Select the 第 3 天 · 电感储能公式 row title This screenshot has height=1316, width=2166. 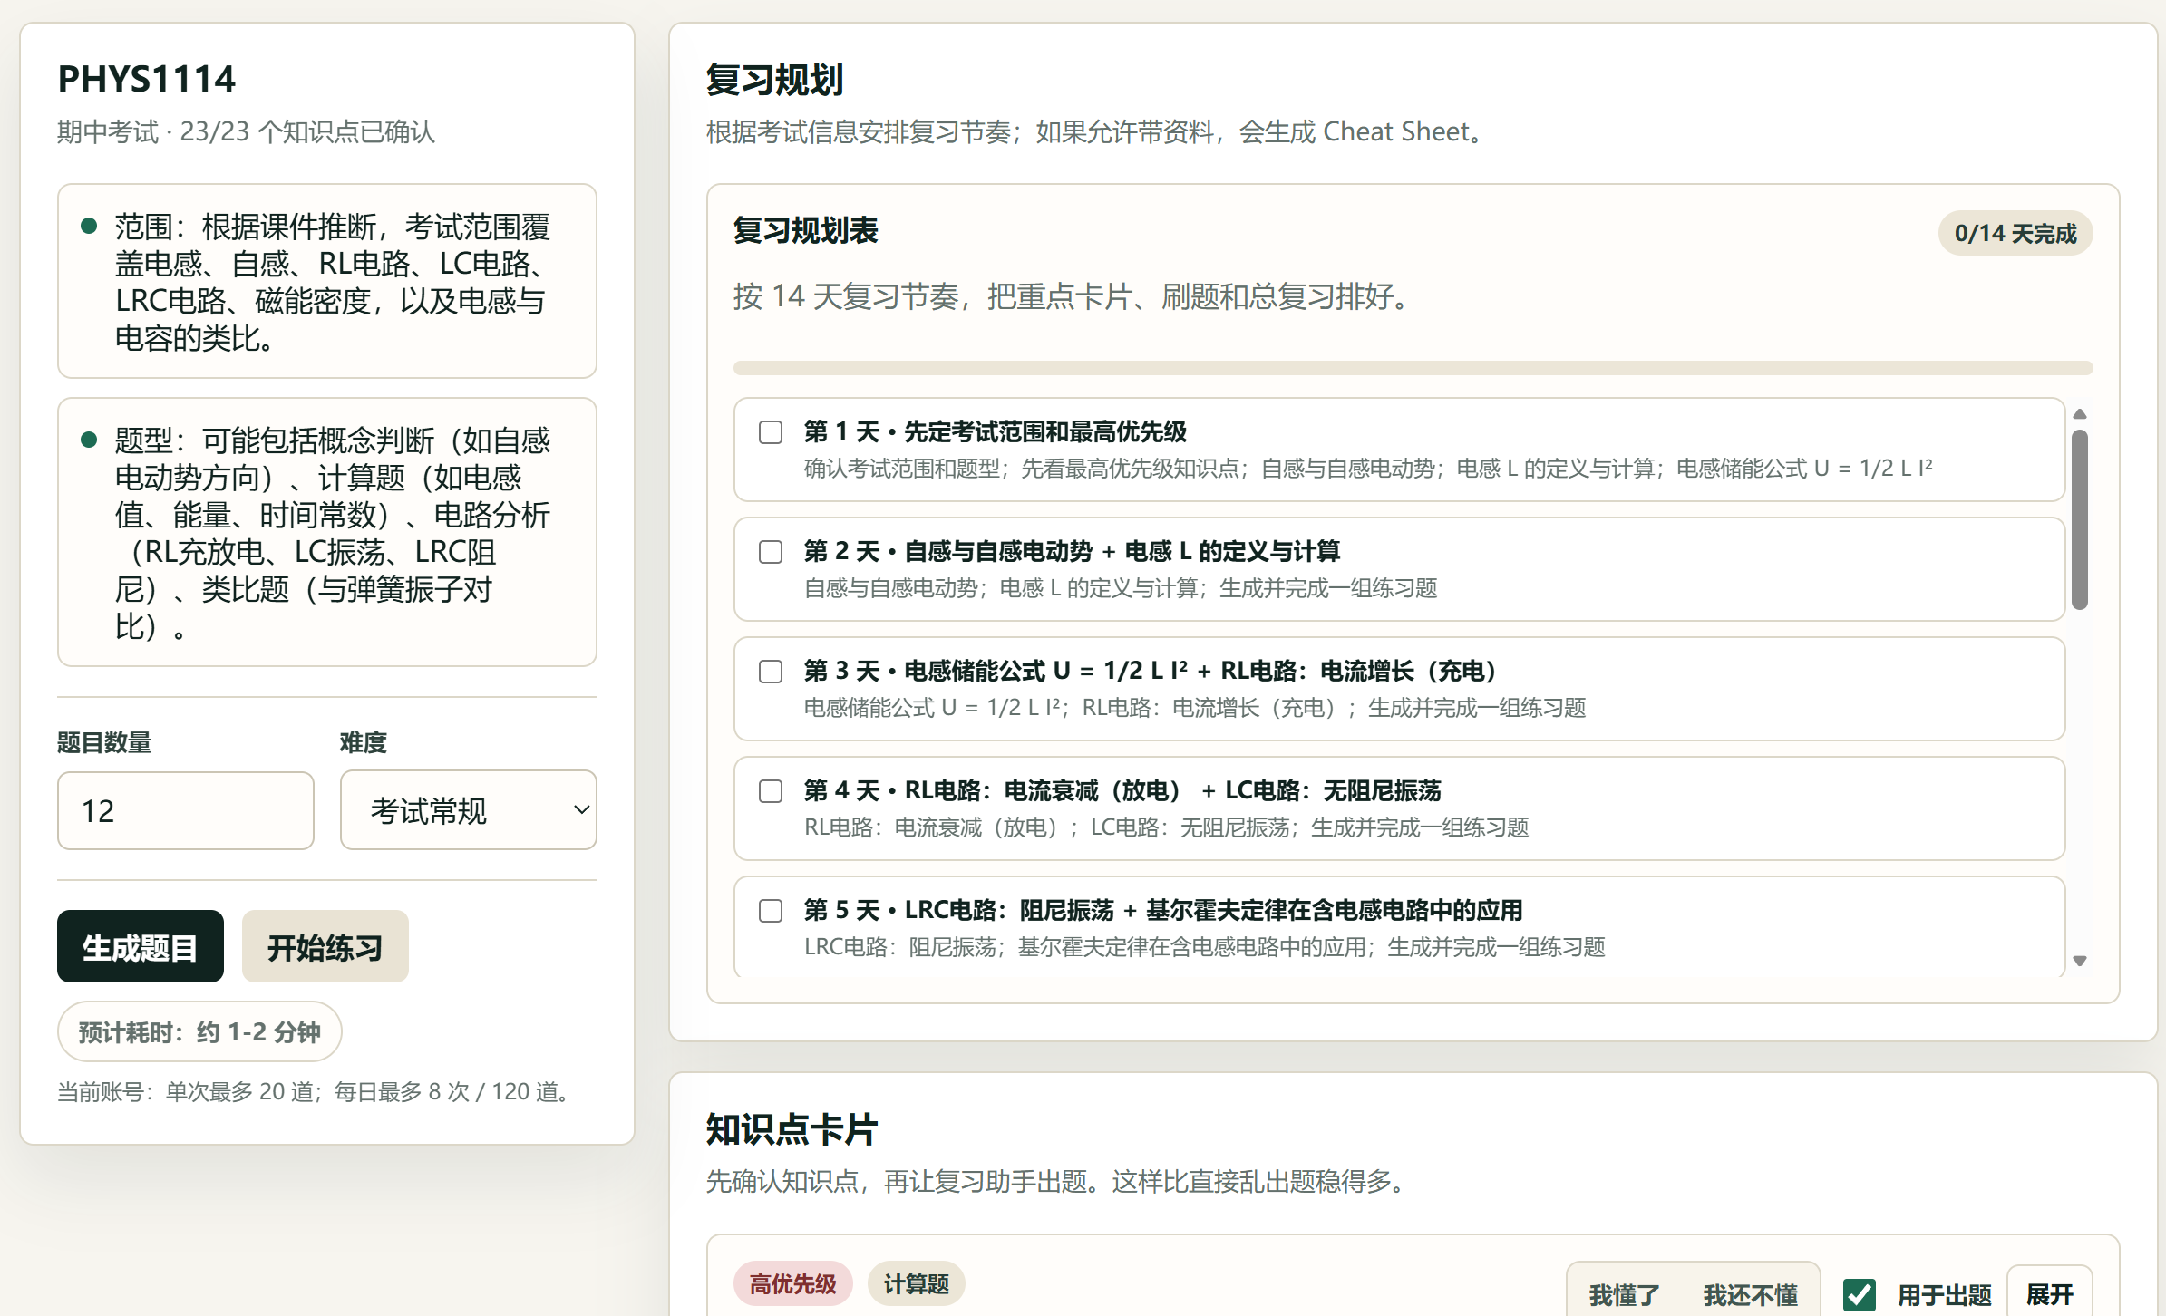click(x=1150, y=671)
